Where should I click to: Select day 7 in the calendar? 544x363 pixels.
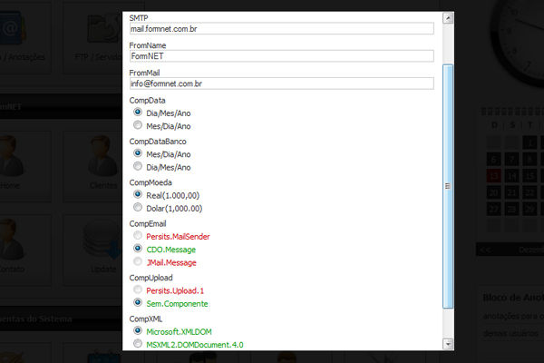511,160
